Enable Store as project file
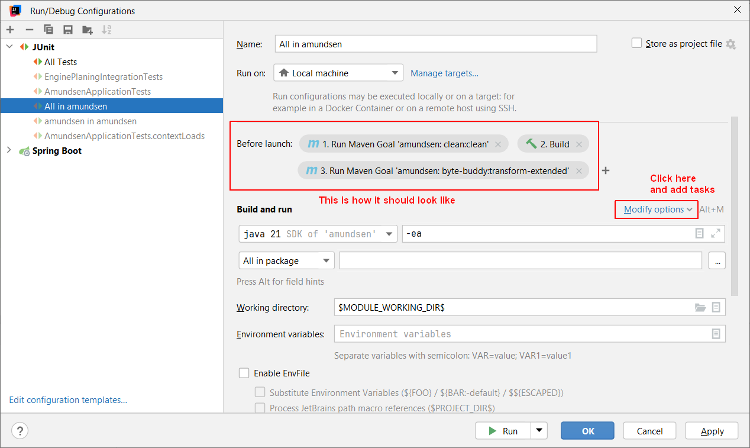750x448 pixels. coord(636,43)
